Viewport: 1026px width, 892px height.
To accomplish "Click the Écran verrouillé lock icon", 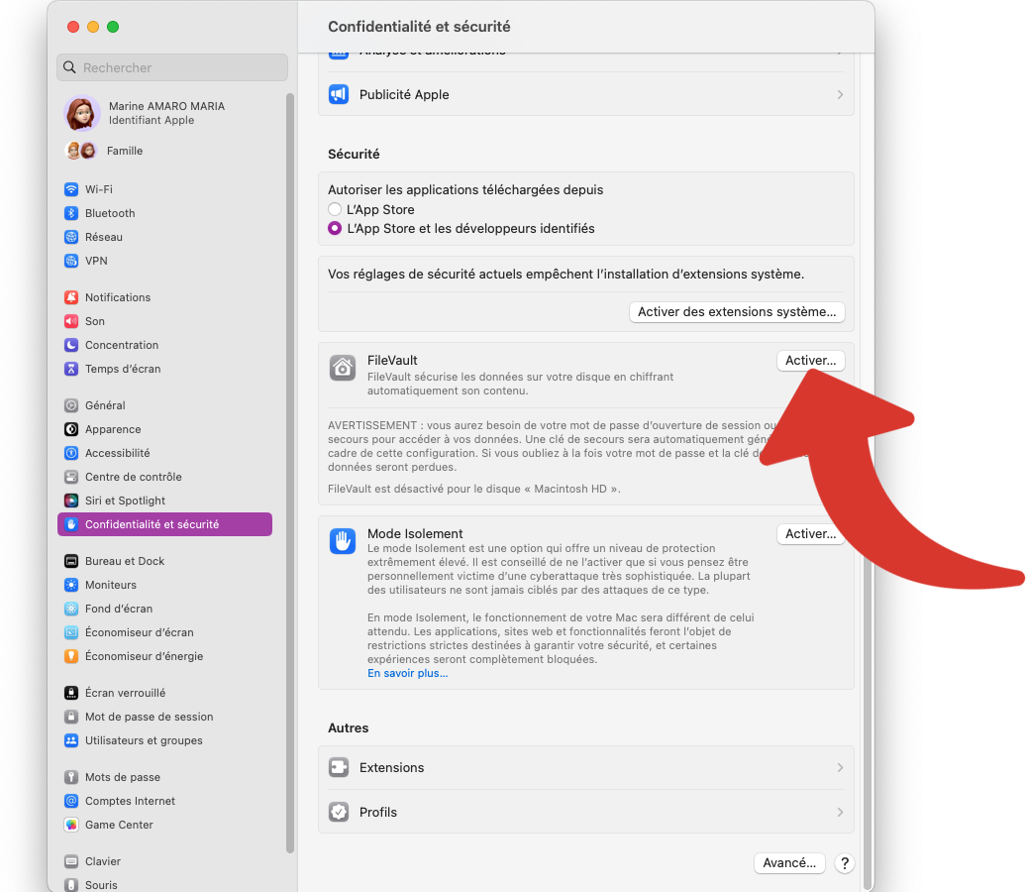I will (x=71, y=693).
